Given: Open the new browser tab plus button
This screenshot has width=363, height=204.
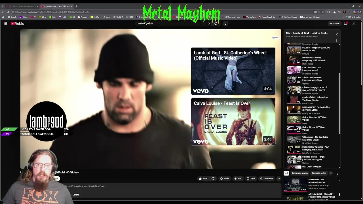Looking at the screenshot, I should tap(76, 6).
